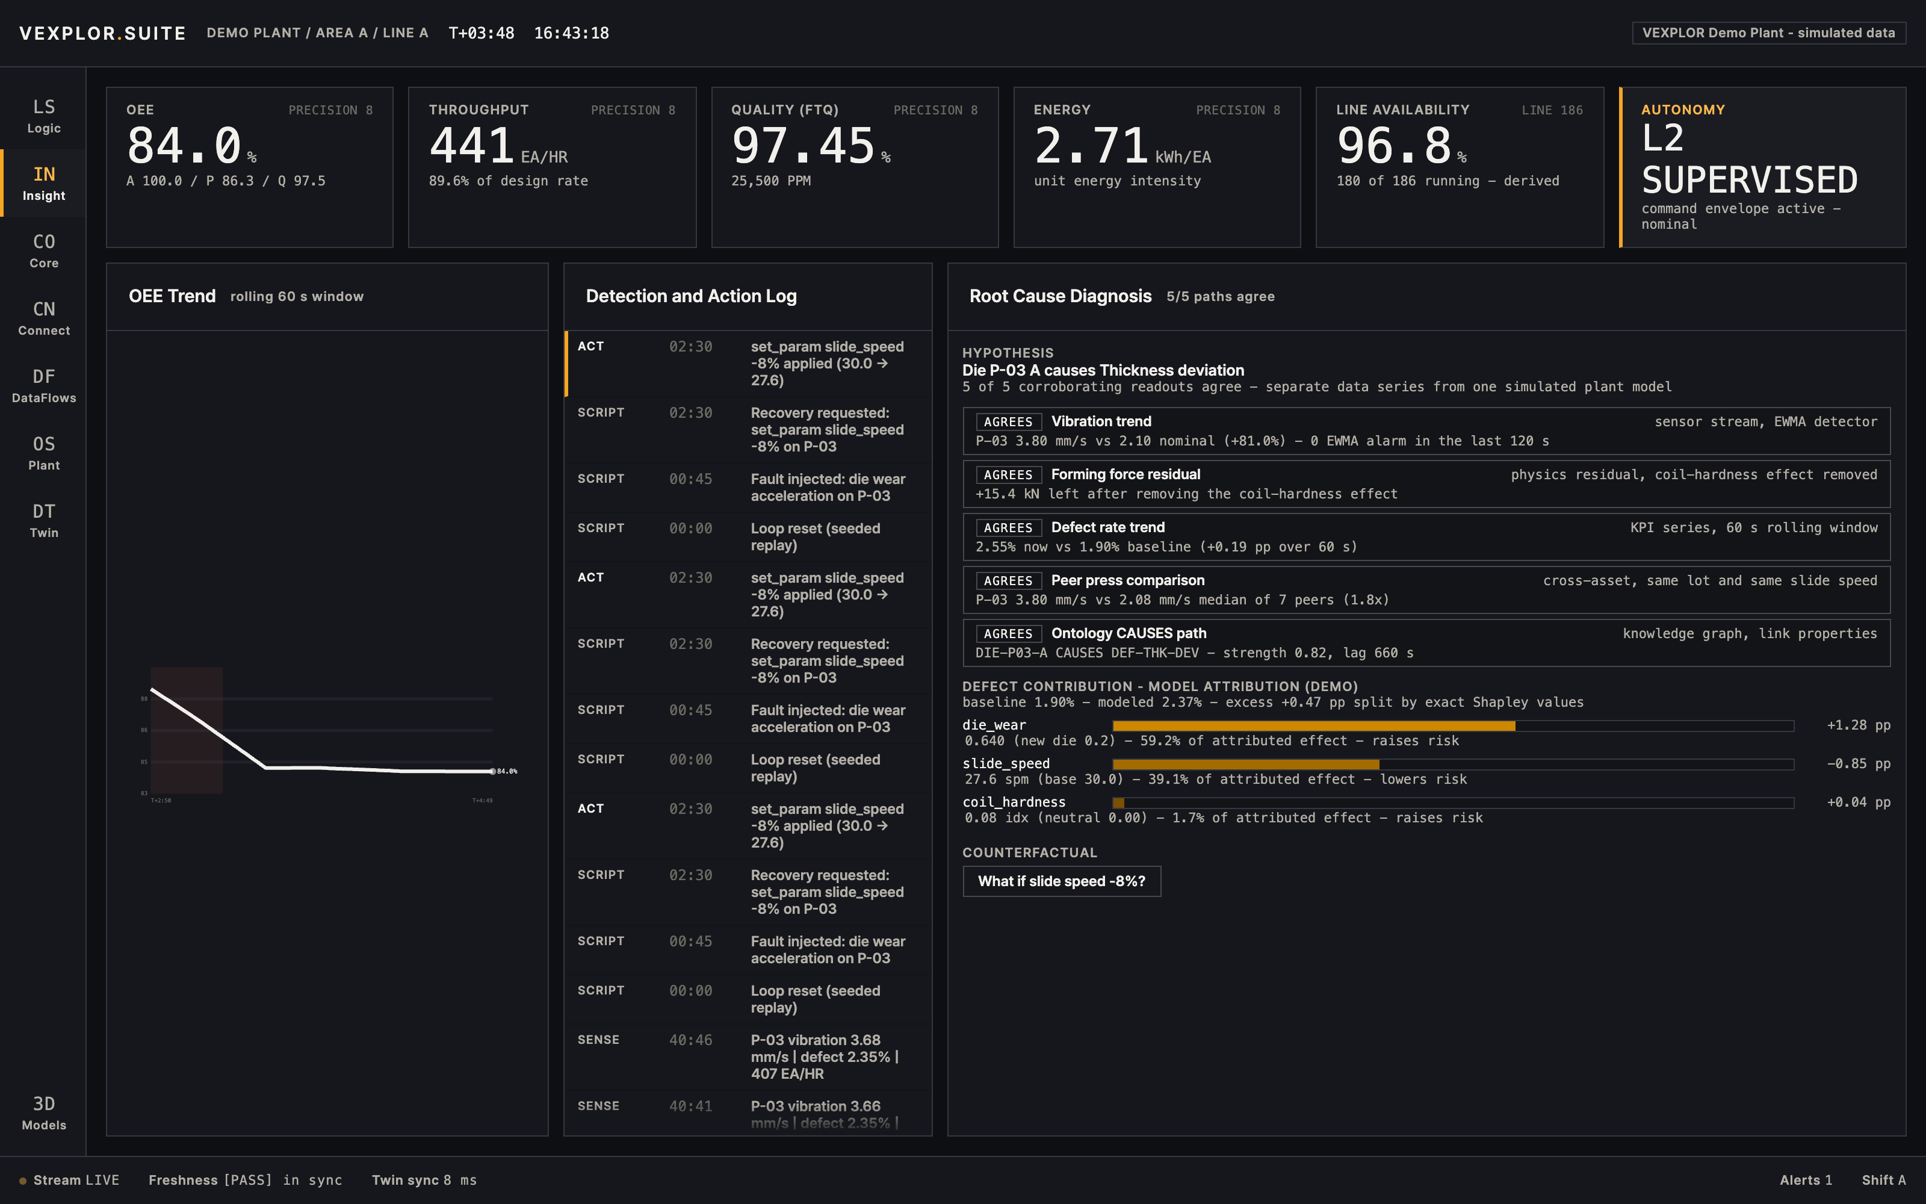Open DF DataFlows module
Screen dimensions: 1926x1204
[x=44, y=385]
